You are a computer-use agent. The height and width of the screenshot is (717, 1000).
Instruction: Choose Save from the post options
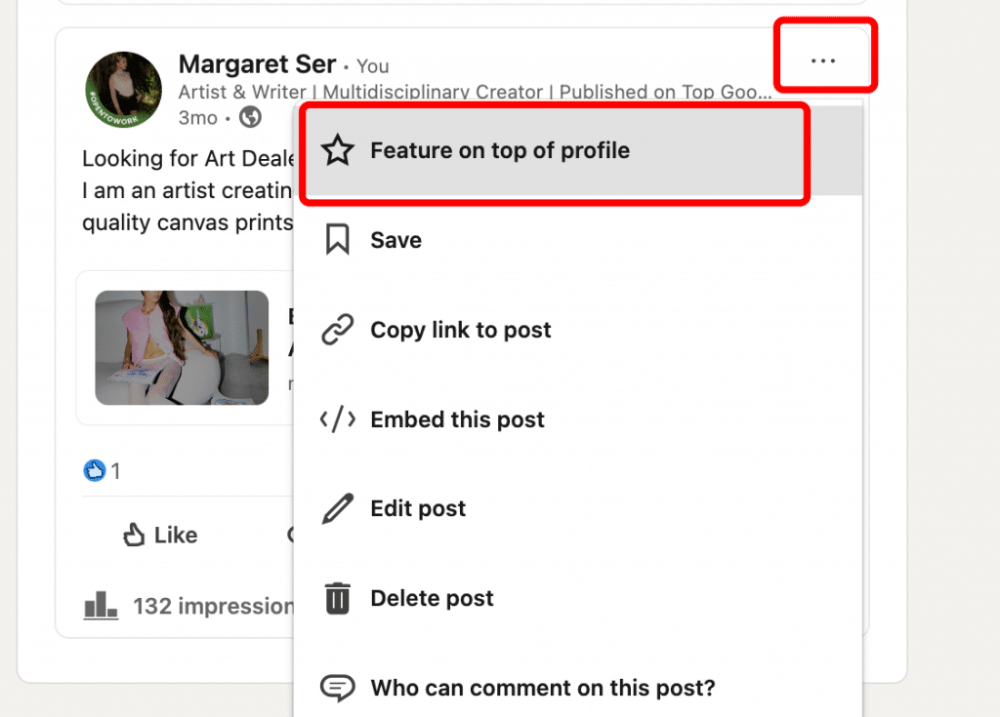tap(395, 239)
